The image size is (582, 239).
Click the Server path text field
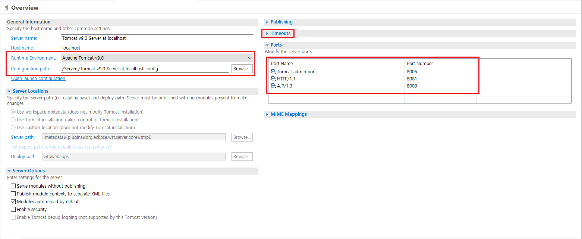[x=134, y=137]
